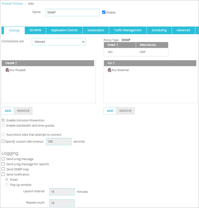Screen dimensions: 199x208
Task: Select the Scheduling tab
Action: click(159, 30)
